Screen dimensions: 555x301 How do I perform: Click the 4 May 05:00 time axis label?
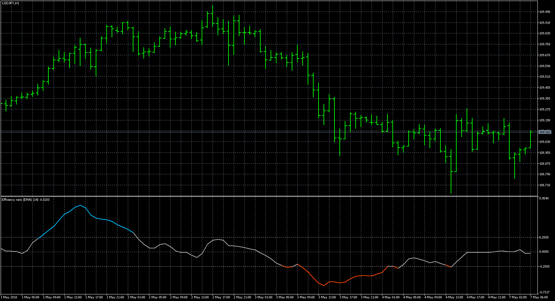412,297
